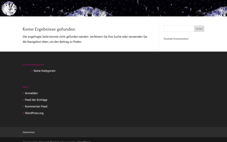This screenshot has width=227, height=142.
Task: Click the 'Die angefragte Seite konnte nicht gefunden' paragraph
Action: click(85, 39)
